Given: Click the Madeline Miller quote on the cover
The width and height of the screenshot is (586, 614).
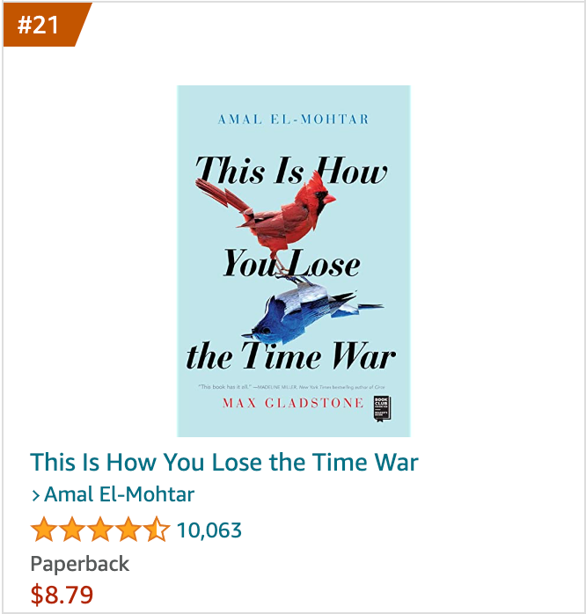Looking at the screenshot, I should click(x=292, y=387).
